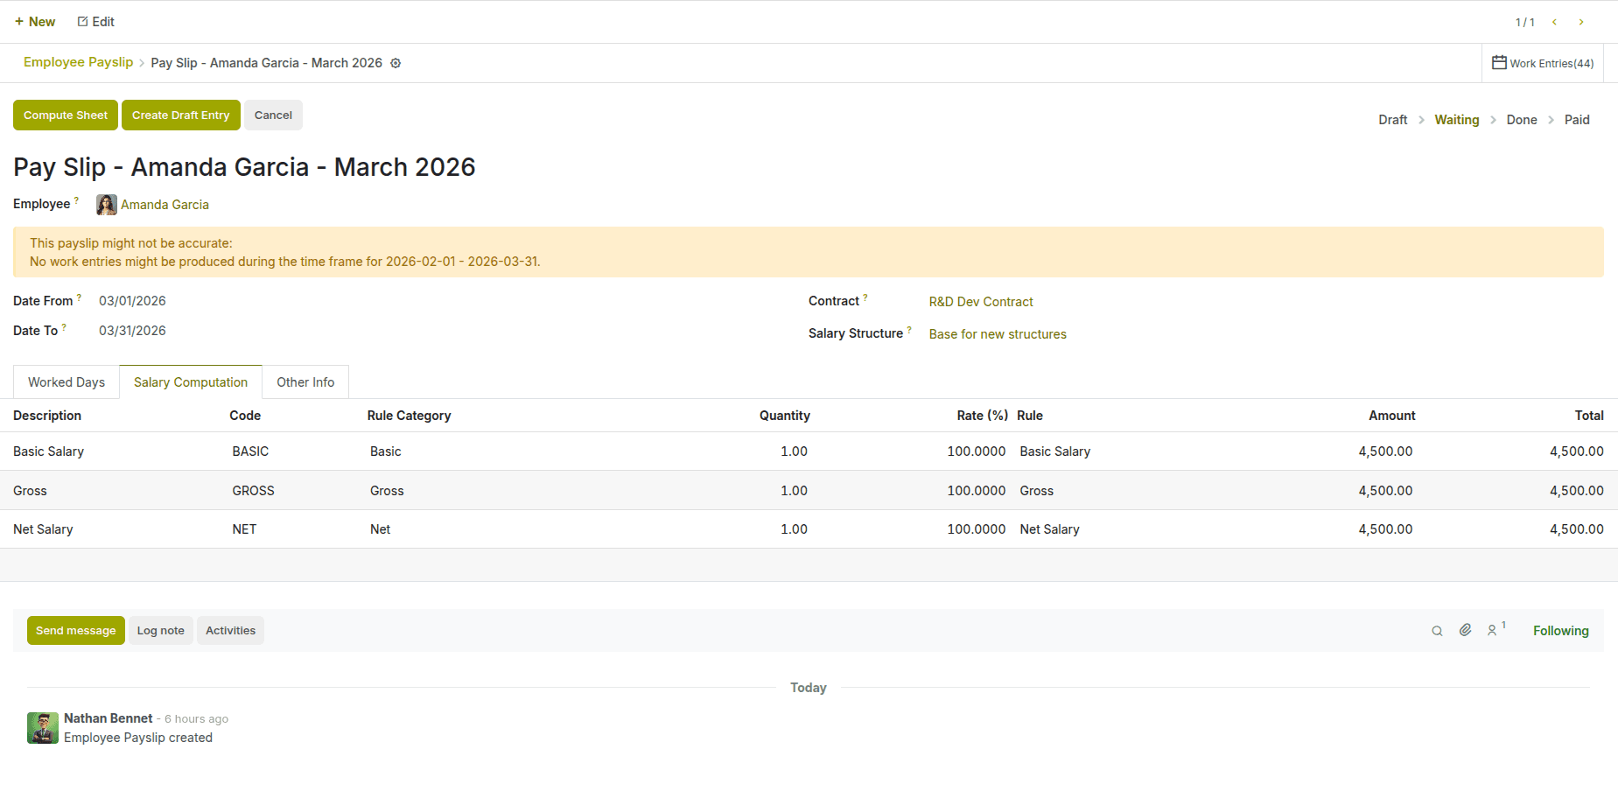The image size is (1618, 798).
Task: Unfollow this payslip via Following toggle
Action: tap(1560, 630)
